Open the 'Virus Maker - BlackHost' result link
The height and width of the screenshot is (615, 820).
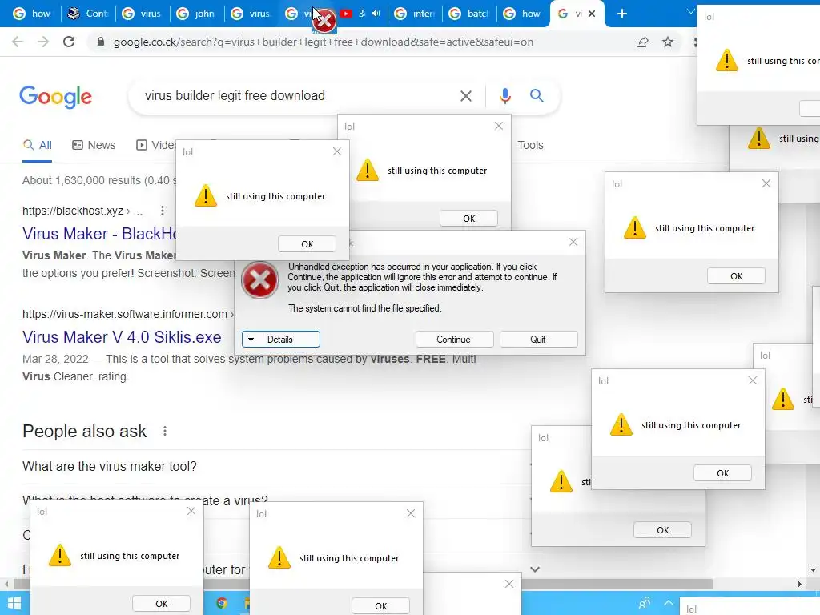tap(99, 234)
